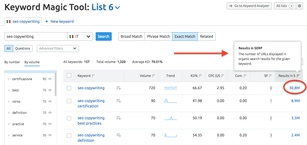This screenshot has width=307, height=145.
Task: Toggle eye icon for corso group
Action: (50, 101)
